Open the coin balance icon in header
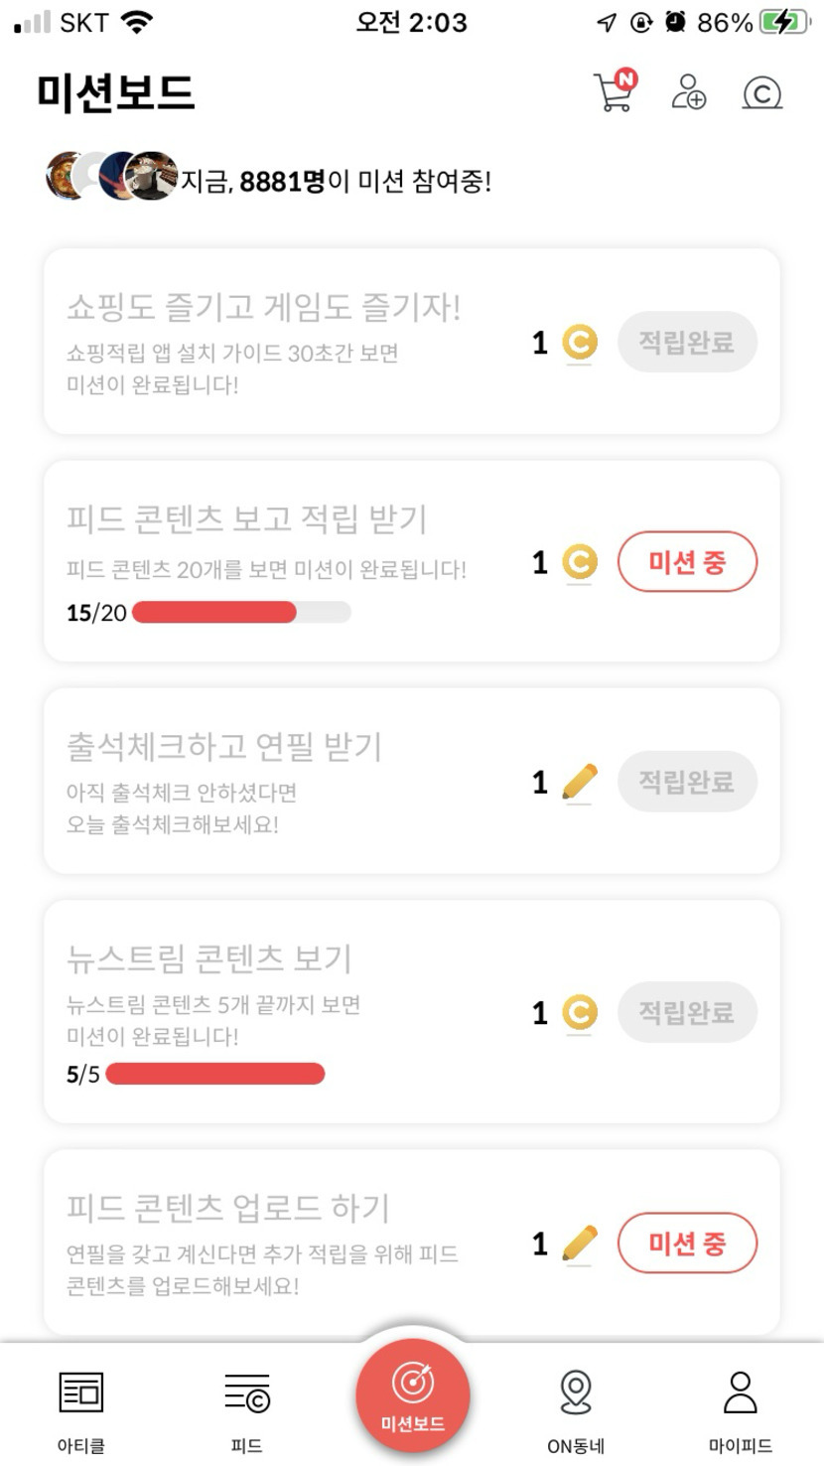The width and height of the screenshot is (824, 1466). click(x=761, y=93)
